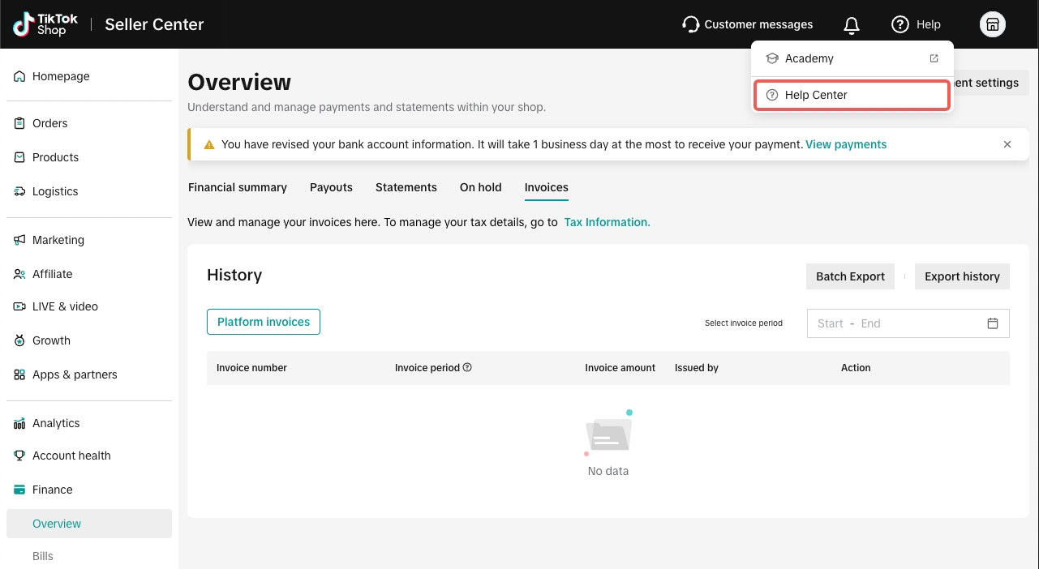The image size is (1039, 569).
Task: Open the On hold tab
Action: pyautogui.click(x=480, y=187)
